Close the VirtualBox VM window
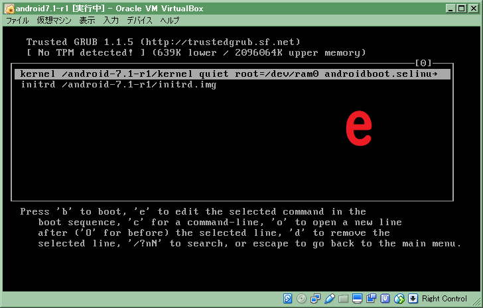483x308 pixels. [x=474, y=9]
